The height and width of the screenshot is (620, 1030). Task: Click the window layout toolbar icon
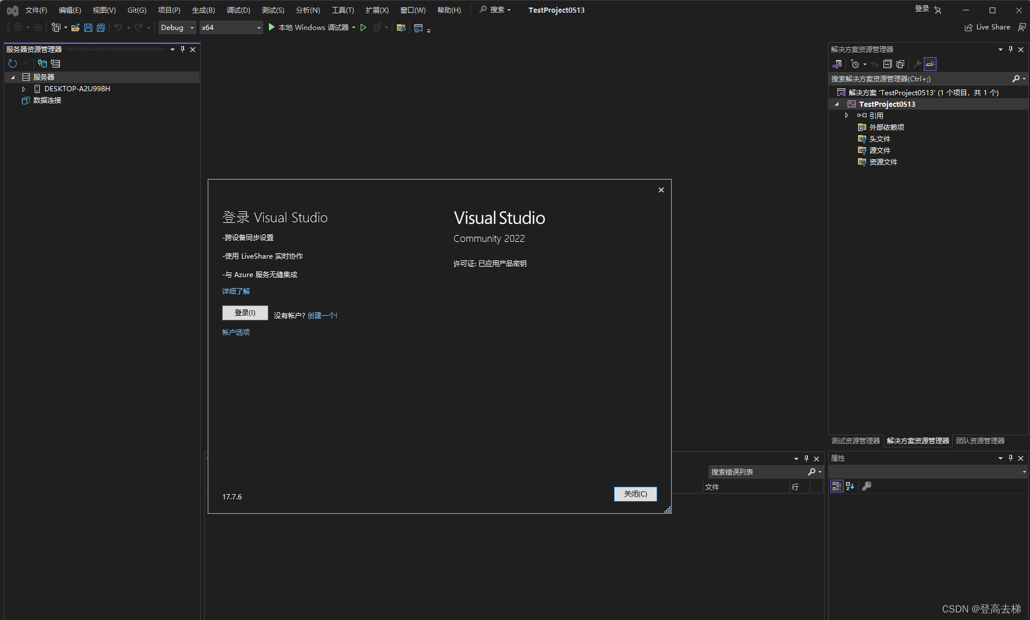coord(418,28)
